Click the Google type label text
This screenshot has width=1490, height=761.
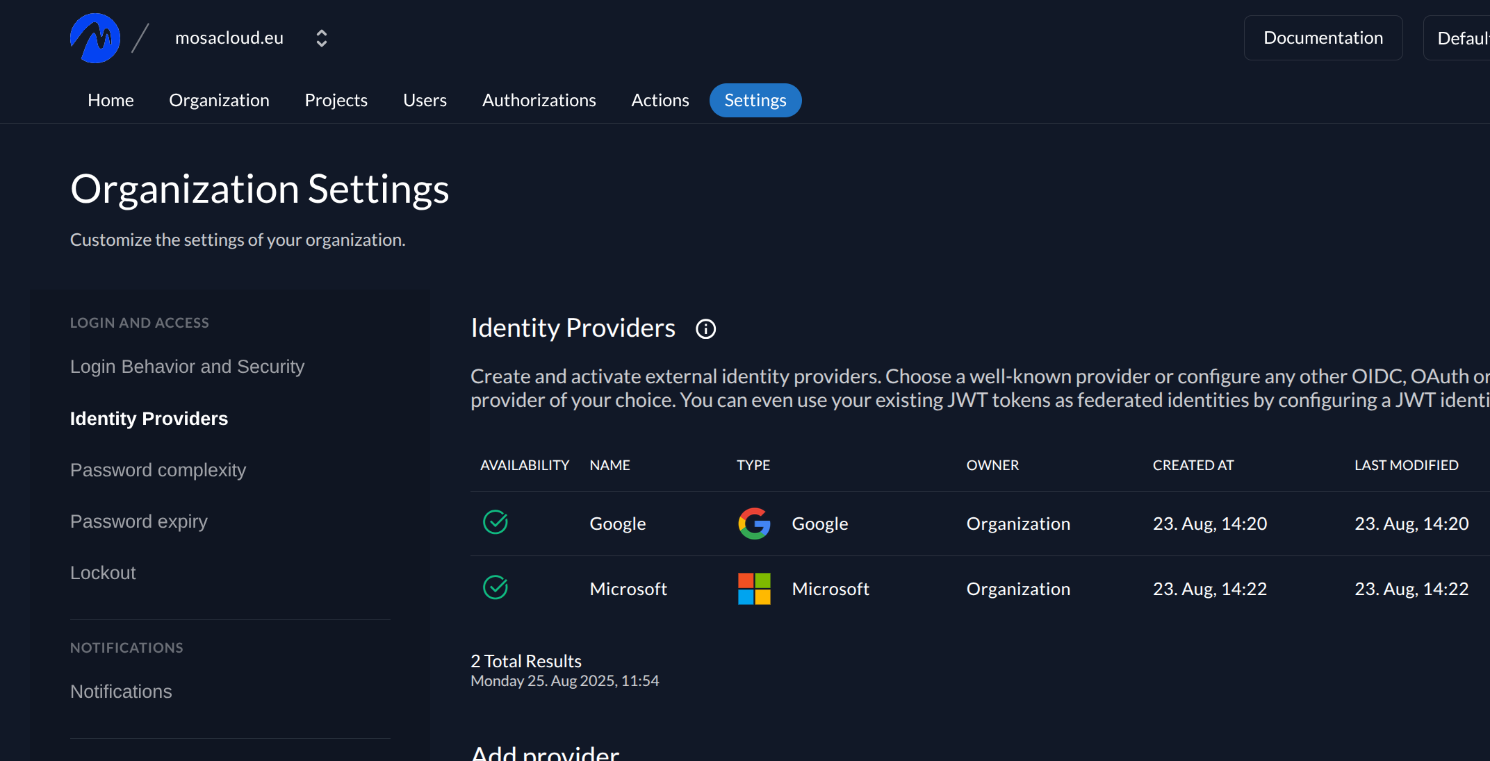click(820, 524)
